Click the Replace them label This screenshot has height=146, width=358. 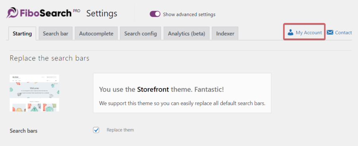pos(120,130)
